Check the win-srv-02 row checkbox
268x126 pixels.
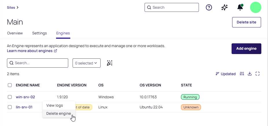pos(10,97)
